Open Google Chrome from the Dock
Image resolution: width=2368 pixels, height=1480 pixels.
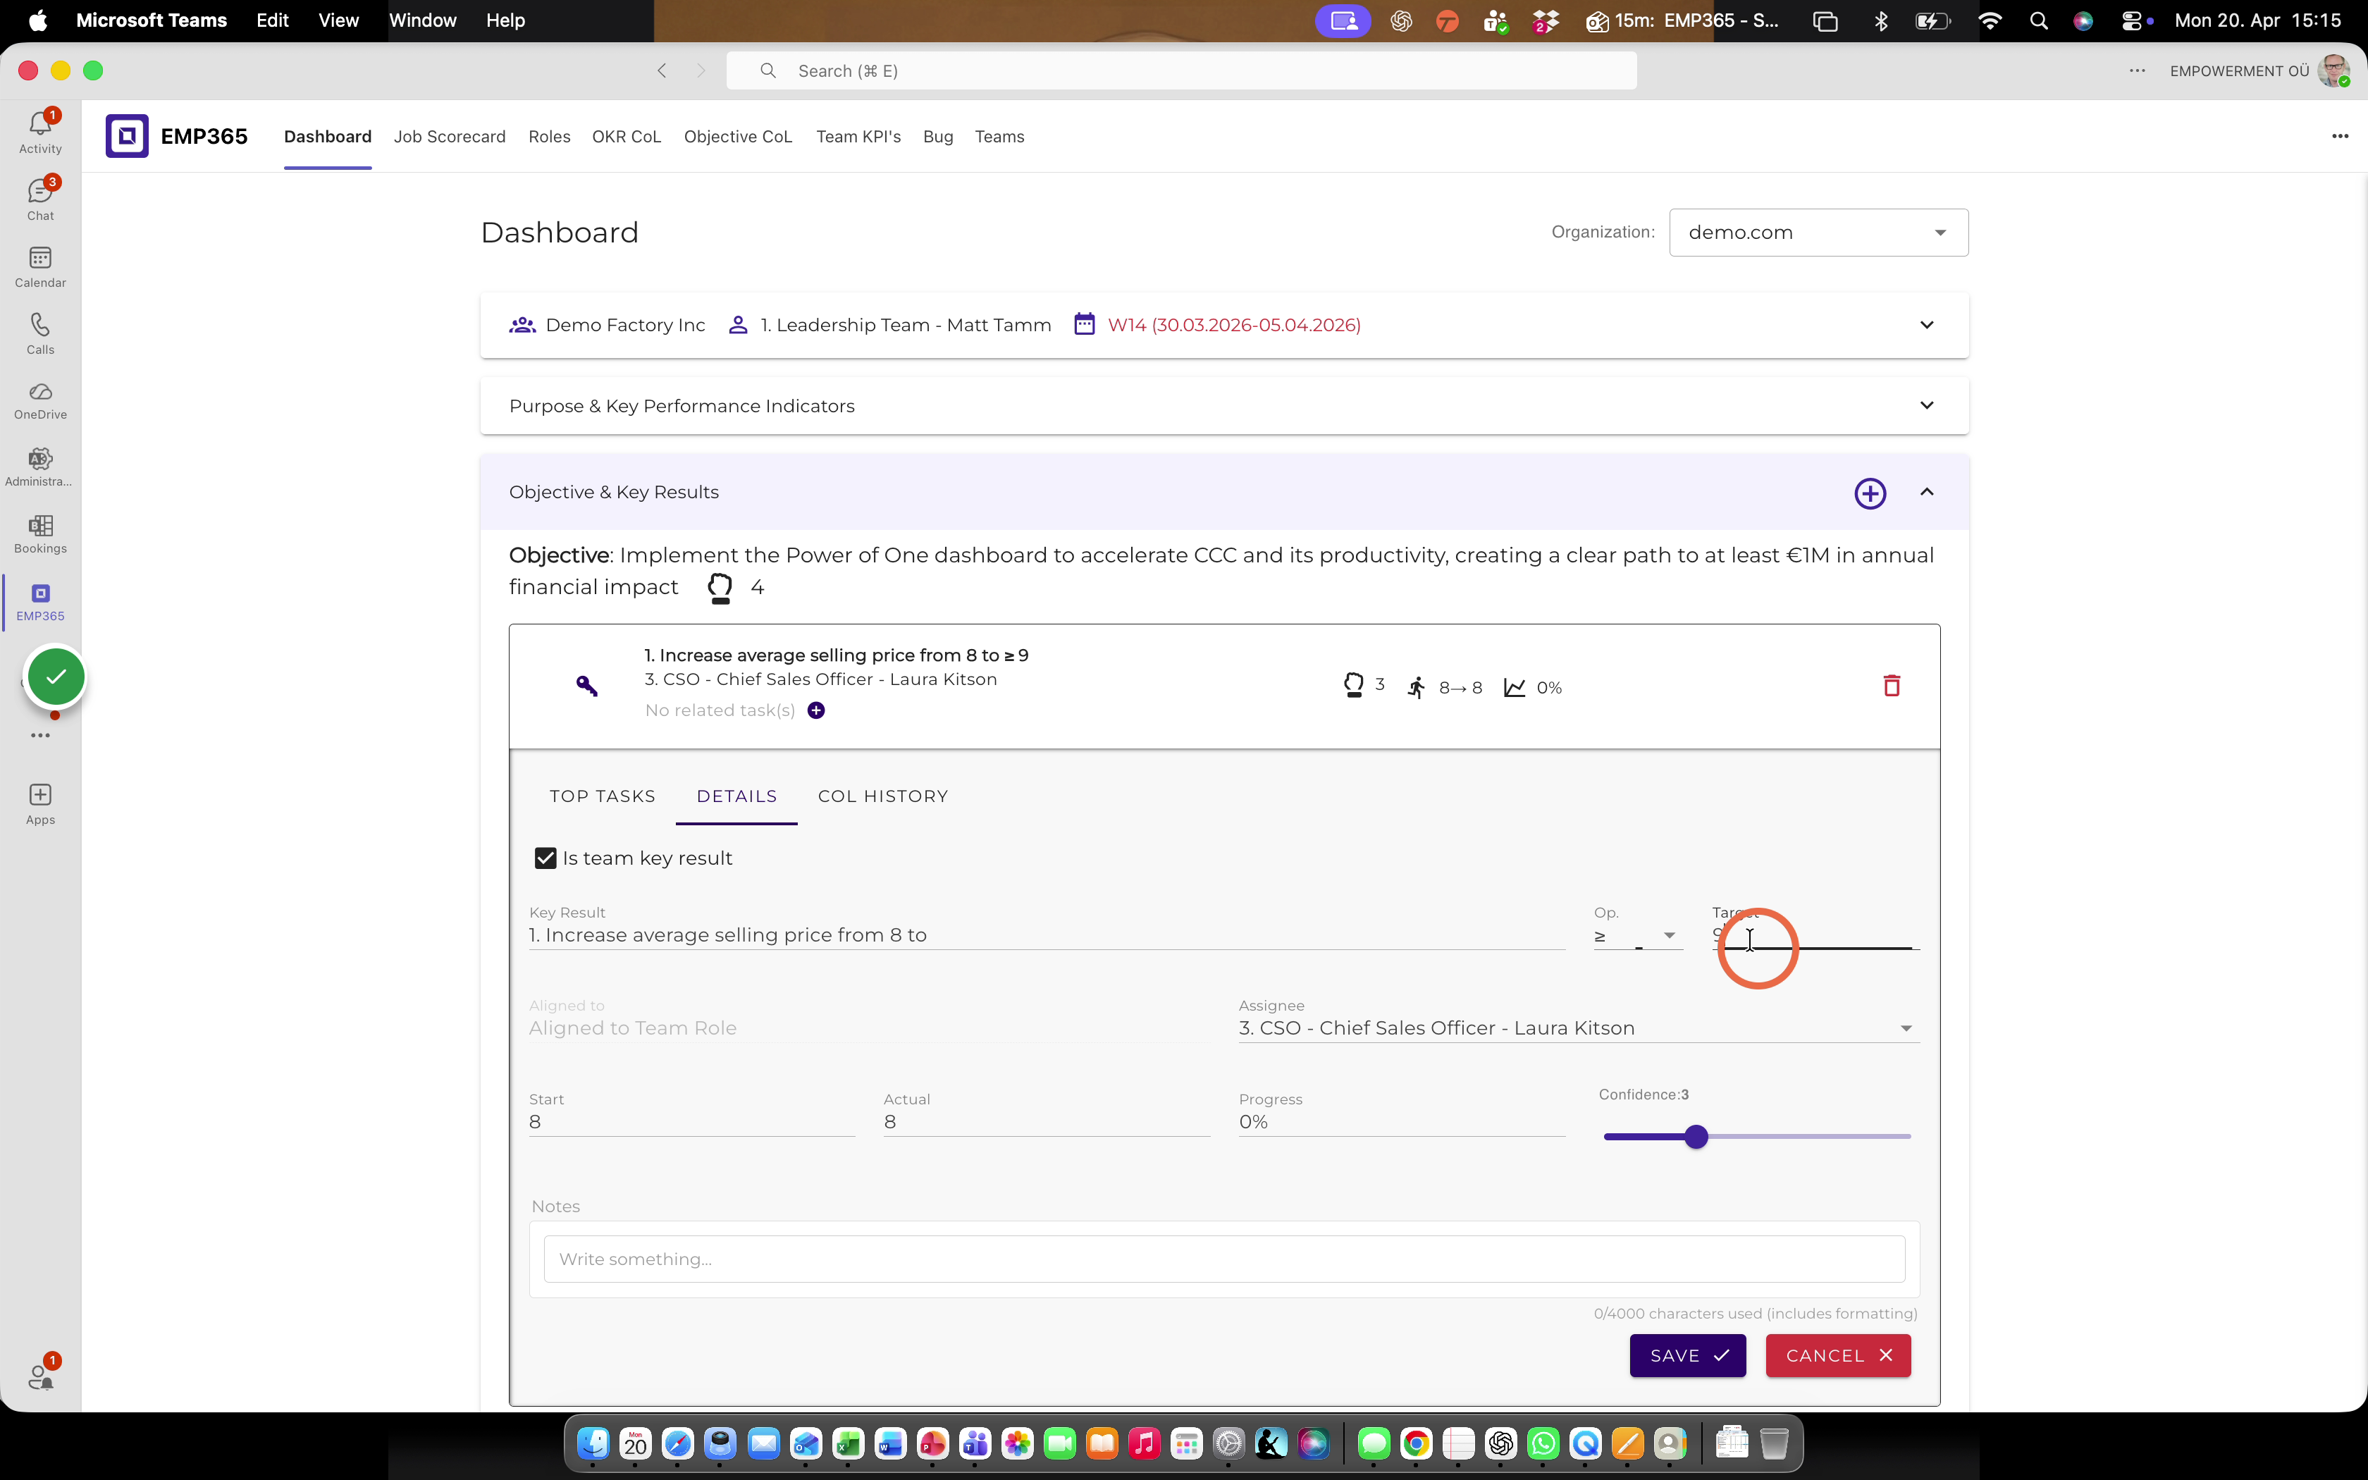point(1416,1444)
